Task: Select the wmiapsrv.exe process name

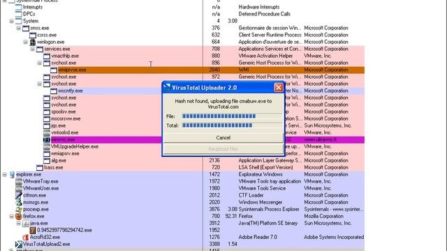Action: point(65,153)
